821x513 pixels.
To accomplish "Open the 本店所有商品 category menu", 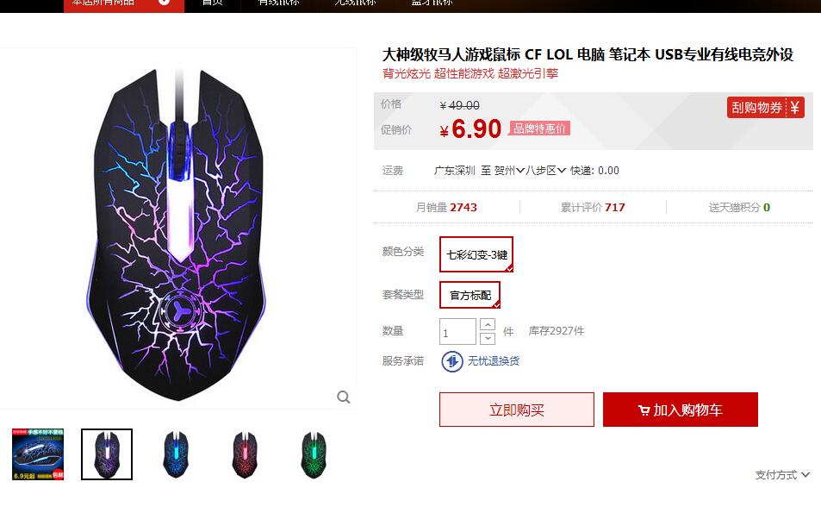I will [123, 4].
